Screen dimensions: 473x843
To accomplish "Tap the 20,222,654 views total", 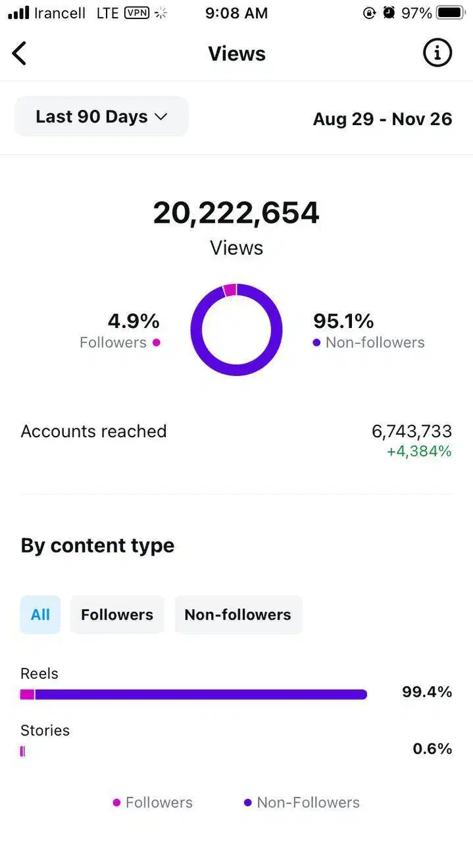I will pos(236,213).
